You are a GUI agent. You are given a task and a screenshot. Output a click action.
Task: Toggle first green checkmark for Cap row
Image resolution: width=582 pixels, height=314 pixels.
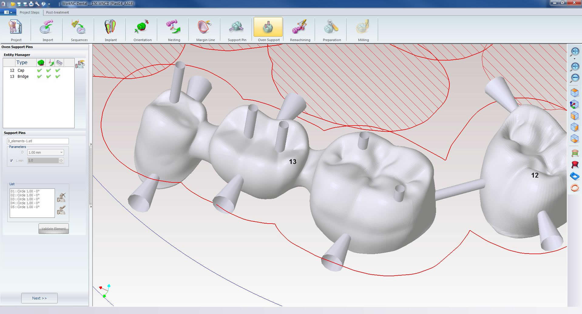coord(39,70)
